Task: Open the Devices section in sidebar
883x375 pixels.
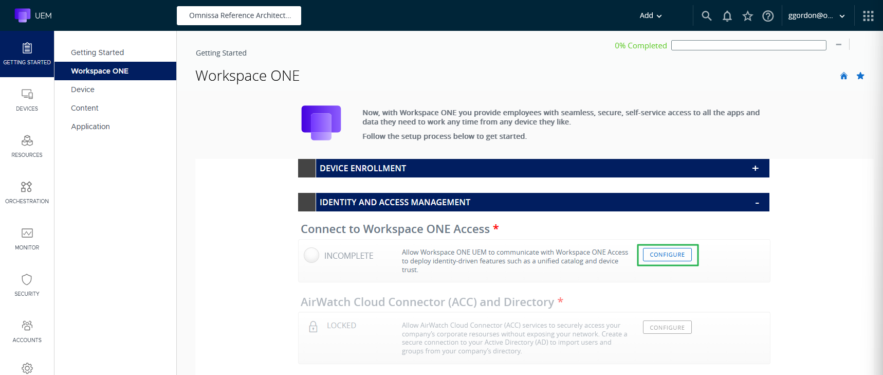Action: pos(27,100)
